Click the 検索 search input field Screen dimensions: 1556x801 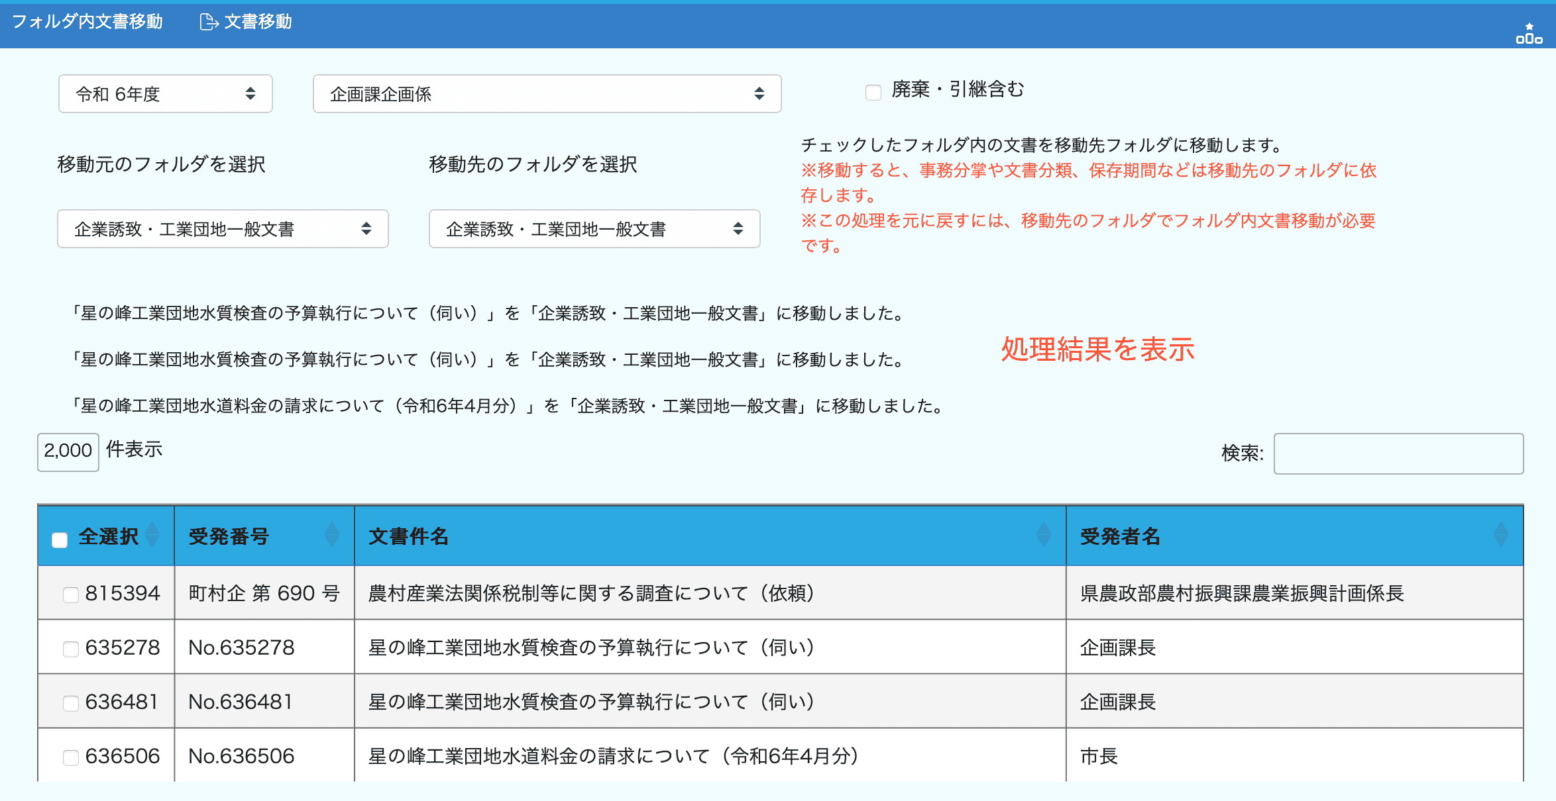[1398, 453]
